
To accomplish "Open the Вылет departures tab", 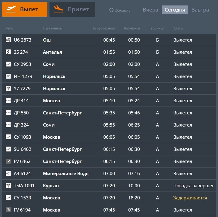I will [x=25, y=9].
